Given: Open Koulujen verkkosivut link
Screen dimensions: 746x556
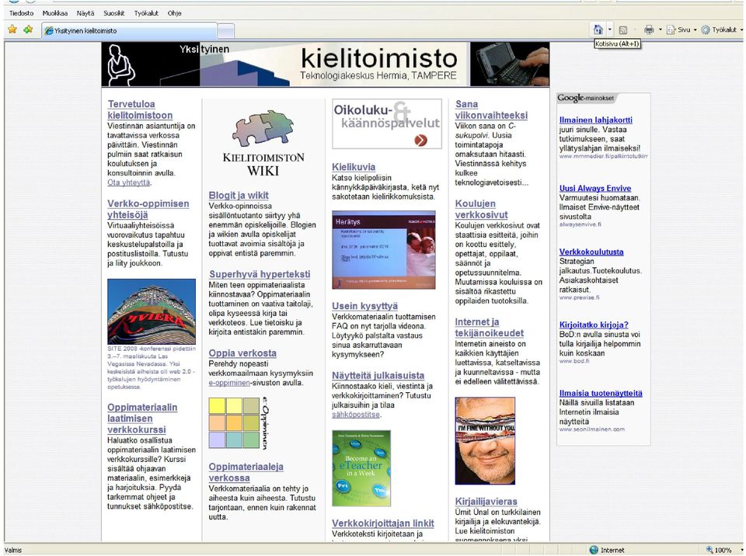Looking at the screenshot, I should pyautogui.click(x=481, y=209).
